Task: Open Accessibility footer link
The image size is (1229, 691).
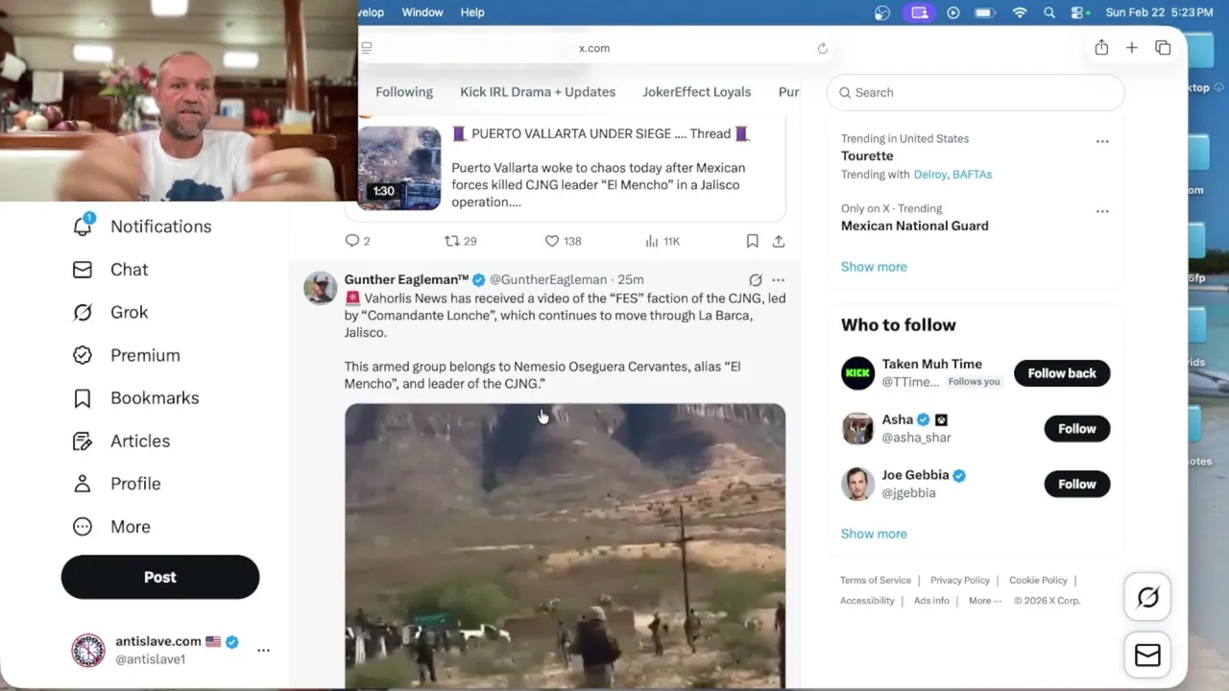Action: (867, 601)
